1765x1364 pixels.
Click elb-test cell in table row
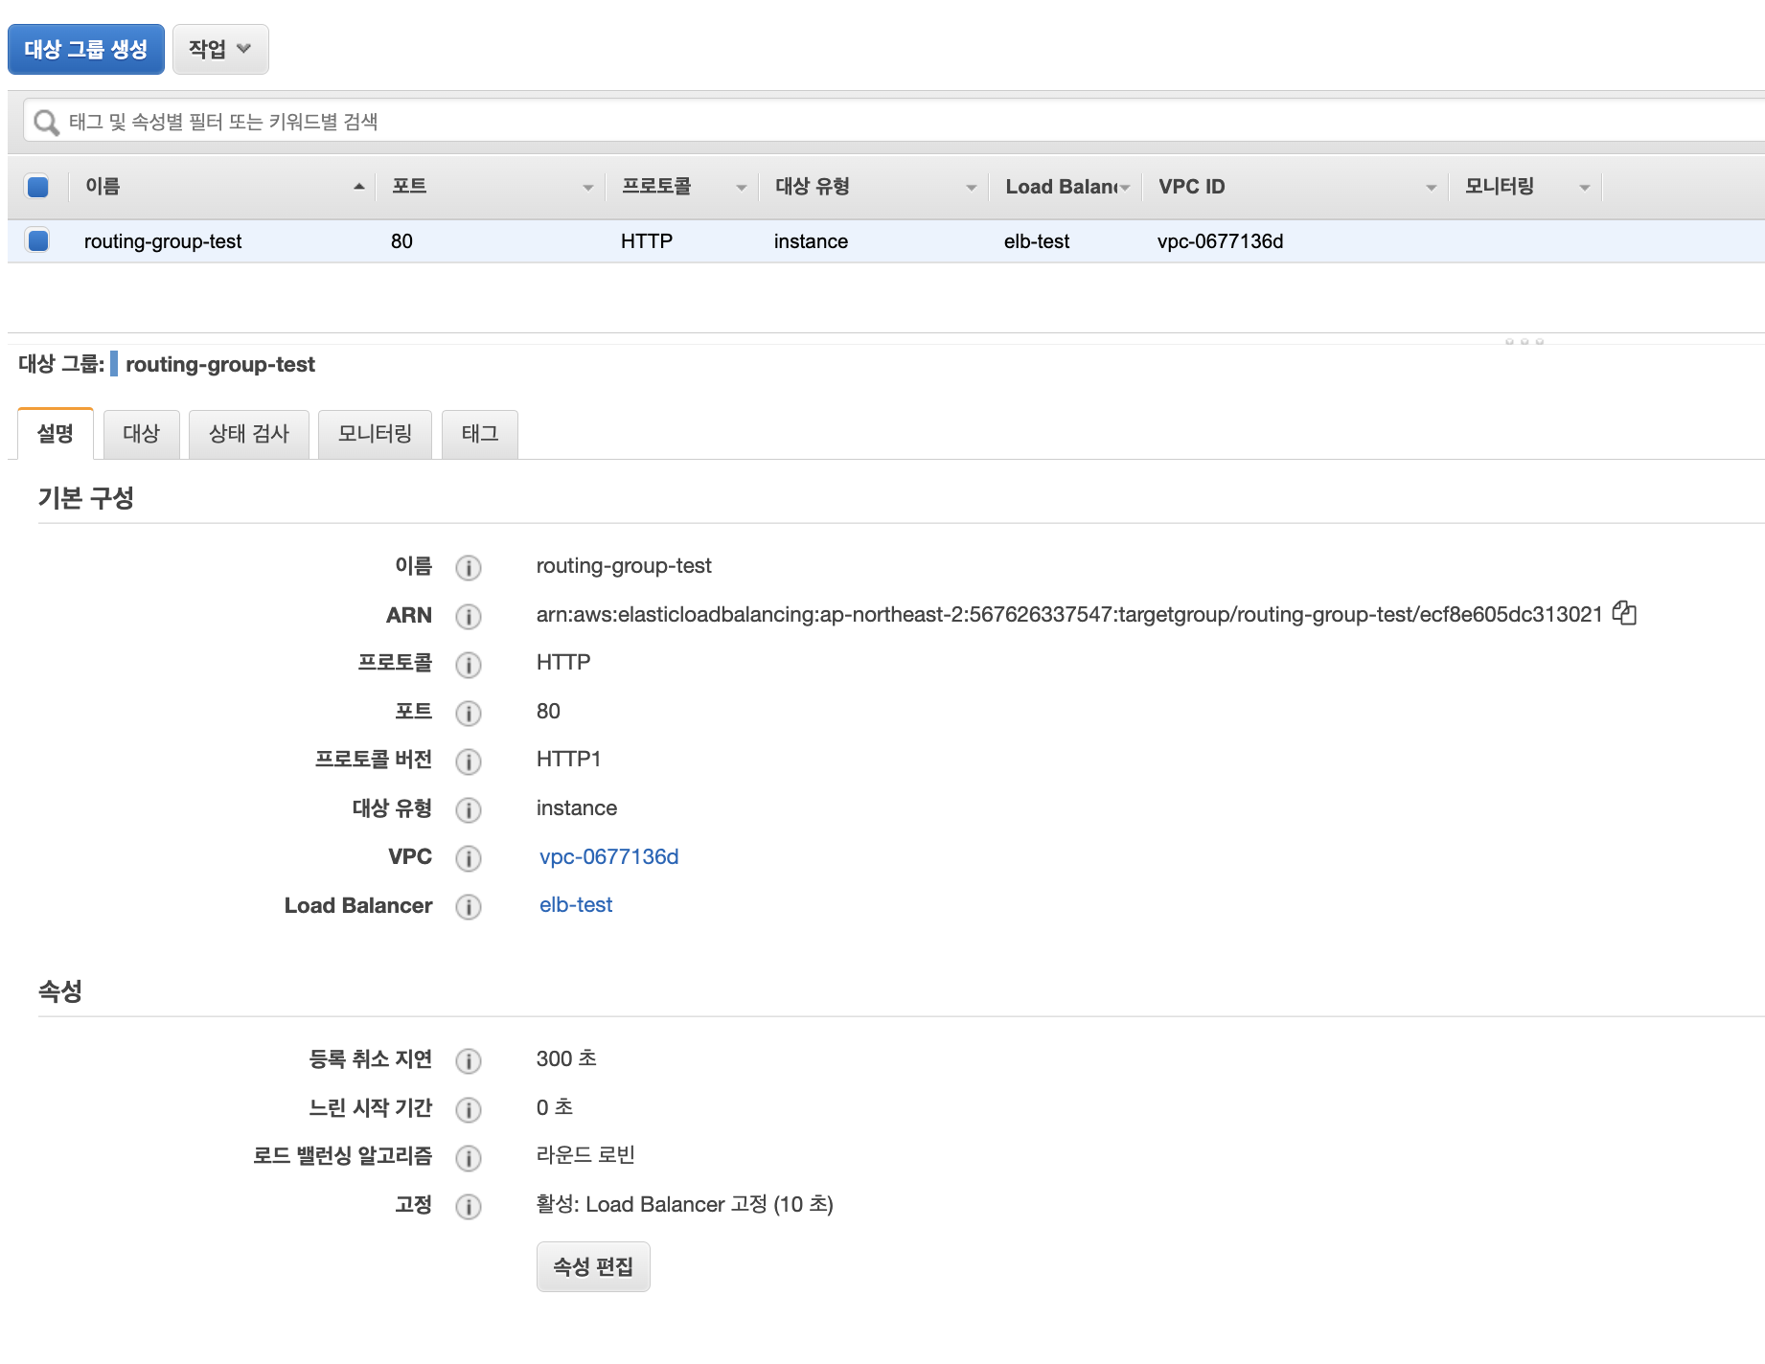tap(1037, 241)
